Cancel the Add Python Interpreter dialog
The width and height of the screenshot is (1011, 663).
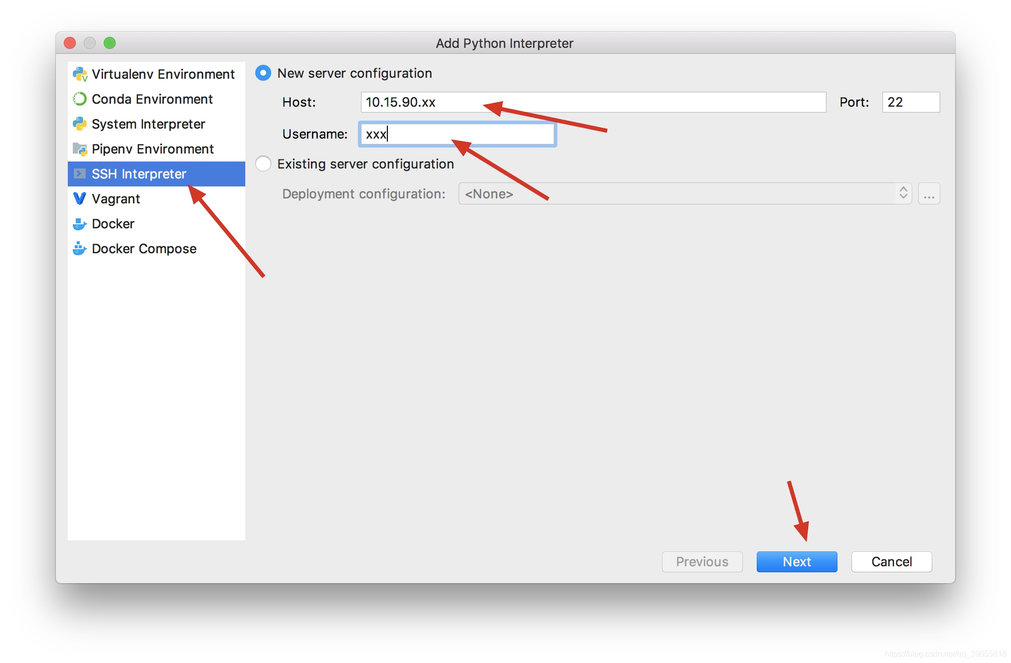tap(891, 562)
